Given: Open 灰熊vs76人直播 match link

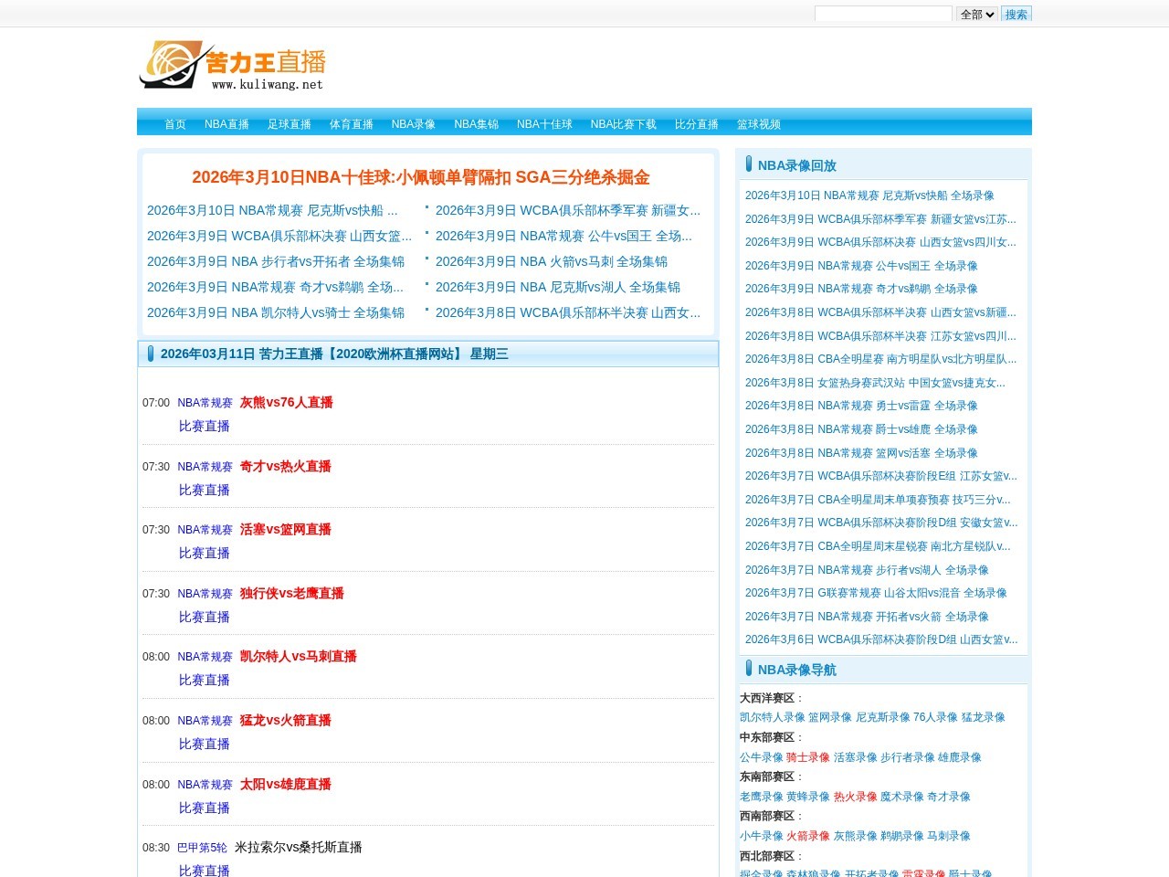Looking at the screenshot, I should pos(286,403).
